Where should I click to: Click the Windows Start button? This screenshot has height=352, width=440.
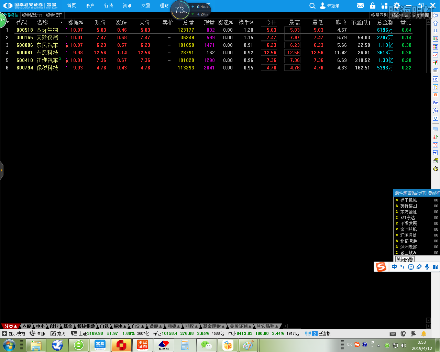point(9,345)
